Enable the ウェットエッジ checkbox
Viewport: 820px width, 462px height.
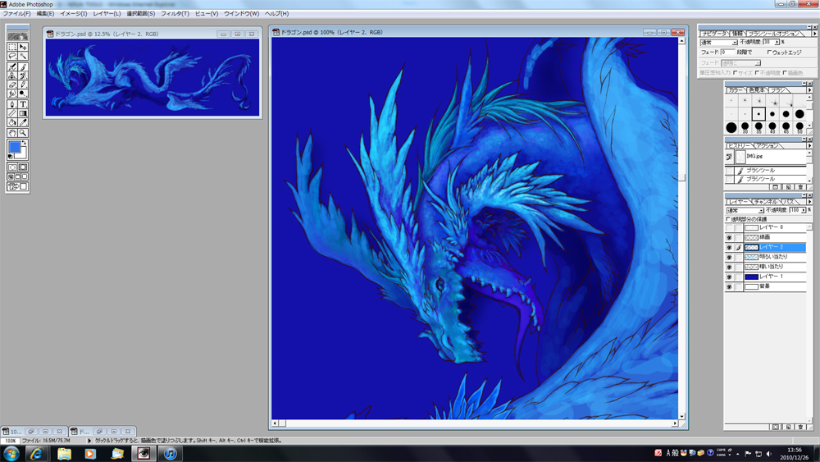(768, 52)
